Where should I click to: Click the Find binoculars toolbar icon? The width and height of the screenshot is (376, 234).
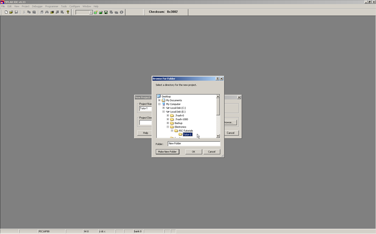pyautogui.click(x=47, y=12)
